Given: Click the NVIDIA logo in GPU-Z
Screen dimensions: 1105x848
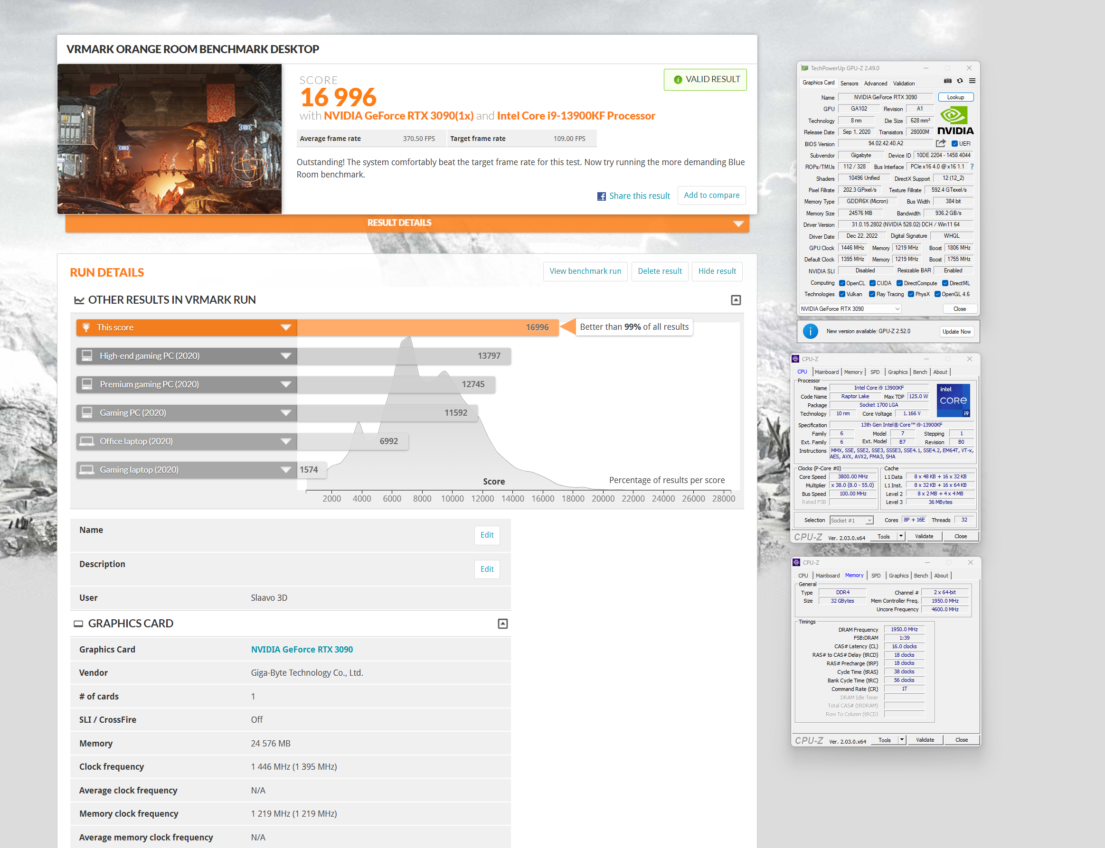Looking at the screenshot, I should click(955, 120).
